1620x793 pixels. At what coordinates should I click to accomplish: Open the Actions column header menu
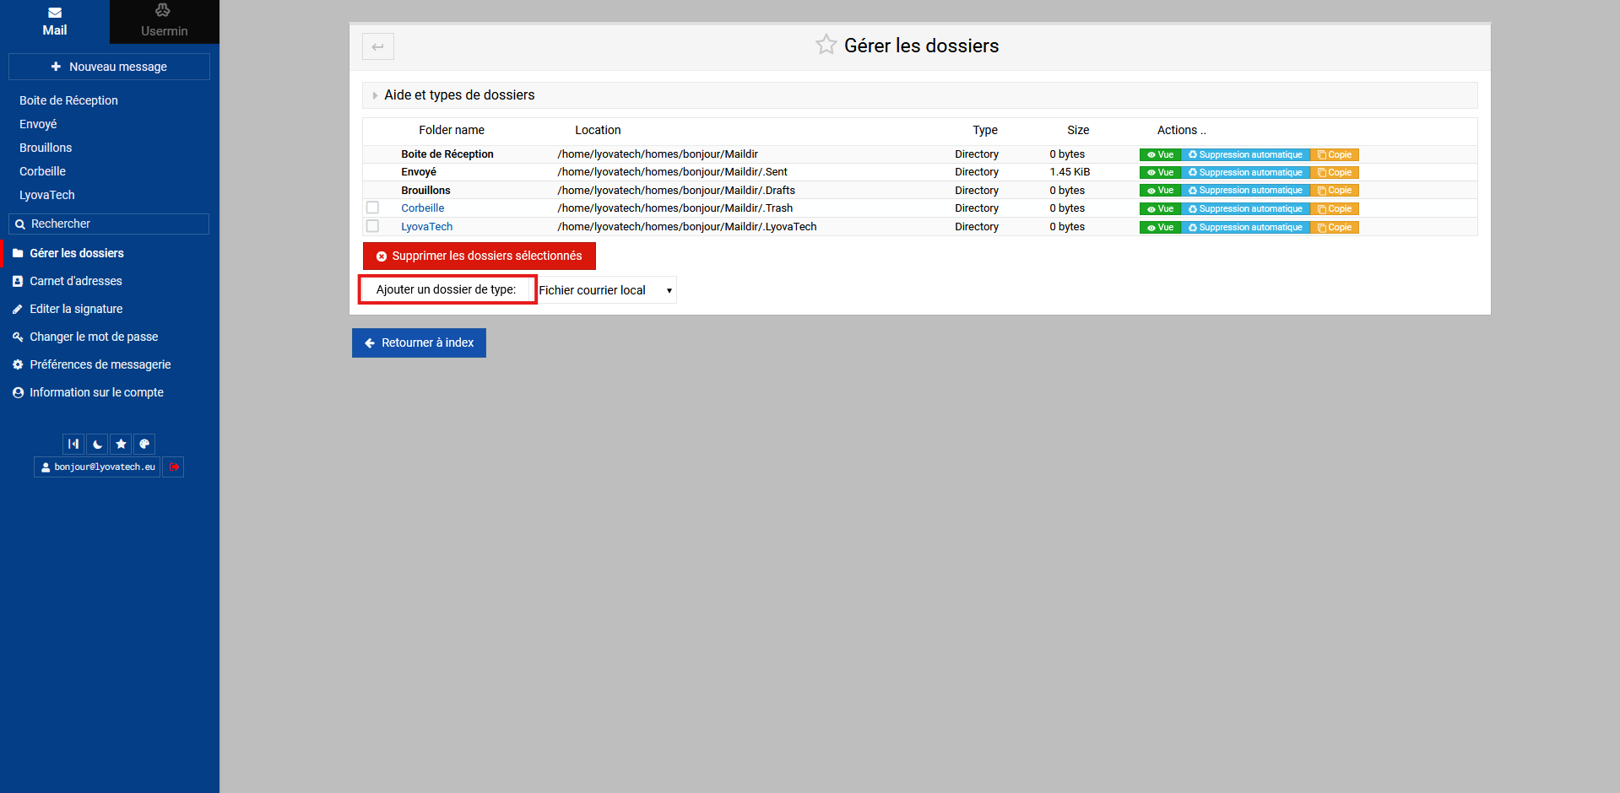click(1181, 130)
